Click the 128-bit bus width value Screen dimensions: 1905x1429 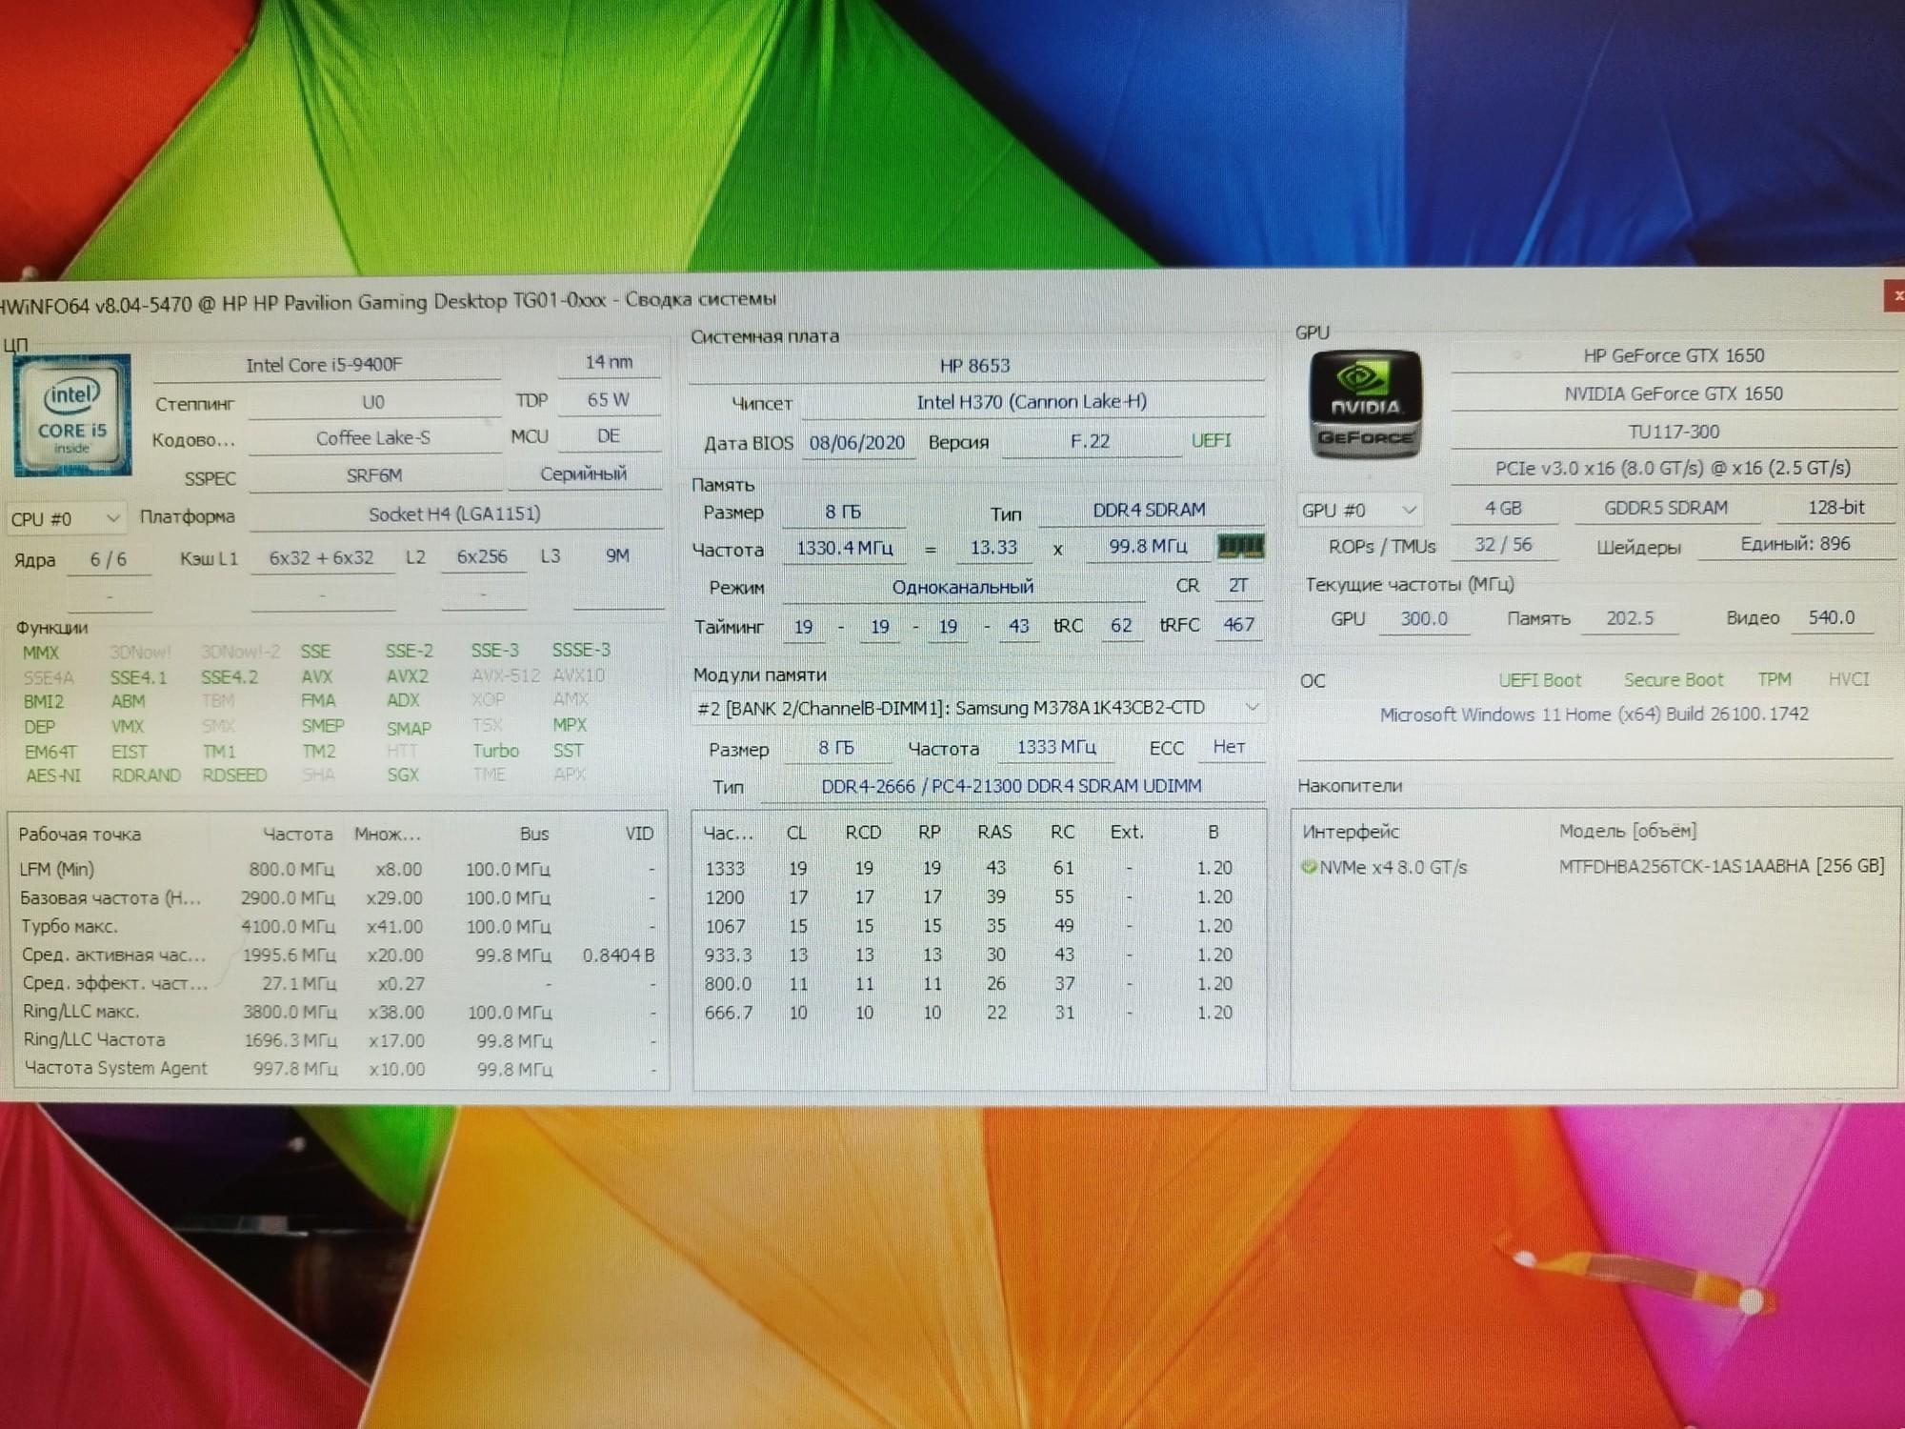tap(1836, 508)
